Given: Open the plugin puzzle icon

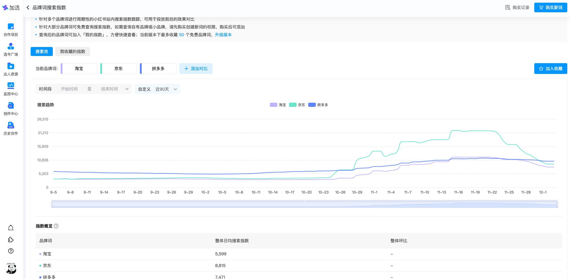Looking at the screenshot, I should (x=11, y=239).
